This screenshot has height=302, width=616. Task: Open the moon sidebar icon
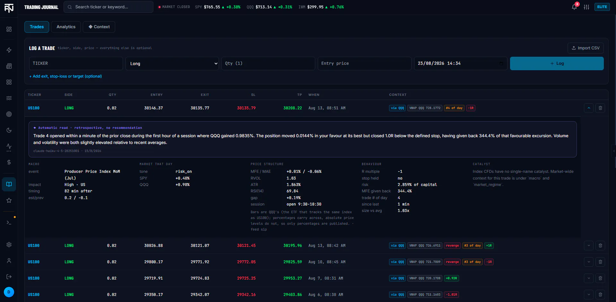9,130
